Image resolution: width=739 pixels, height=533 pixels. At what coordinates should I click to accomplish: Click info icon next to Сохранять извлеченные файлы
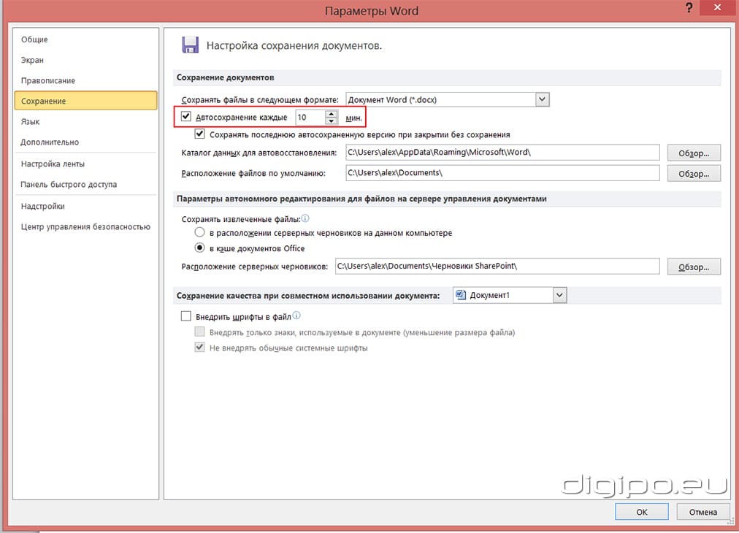click(x=306, y=218)
